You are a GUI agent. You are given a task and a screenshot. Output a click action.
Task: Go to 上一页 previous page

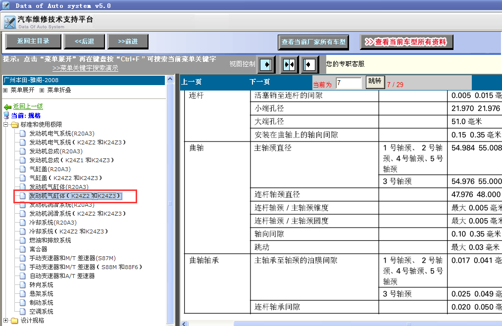click(192, 82)
